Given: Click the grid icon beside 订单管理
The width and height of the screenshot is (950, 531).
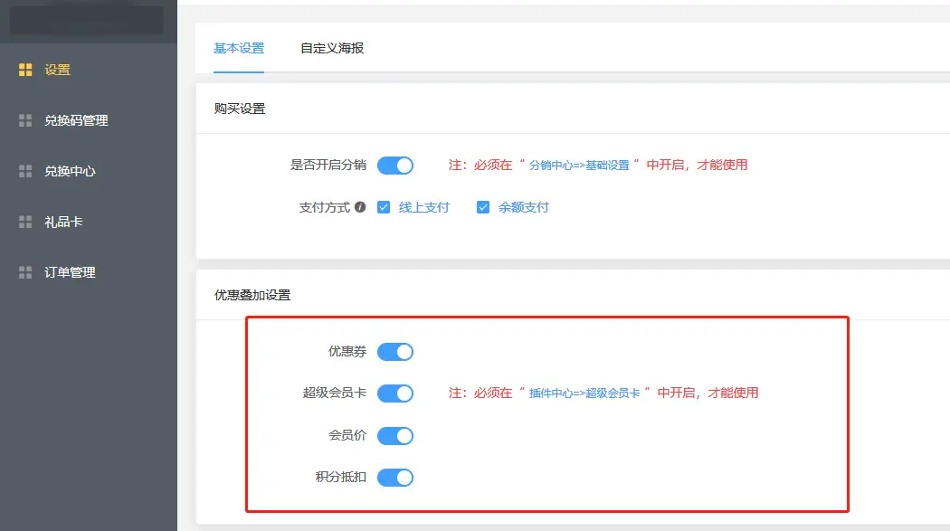Looking at the screenshot, I should point(25,272).
